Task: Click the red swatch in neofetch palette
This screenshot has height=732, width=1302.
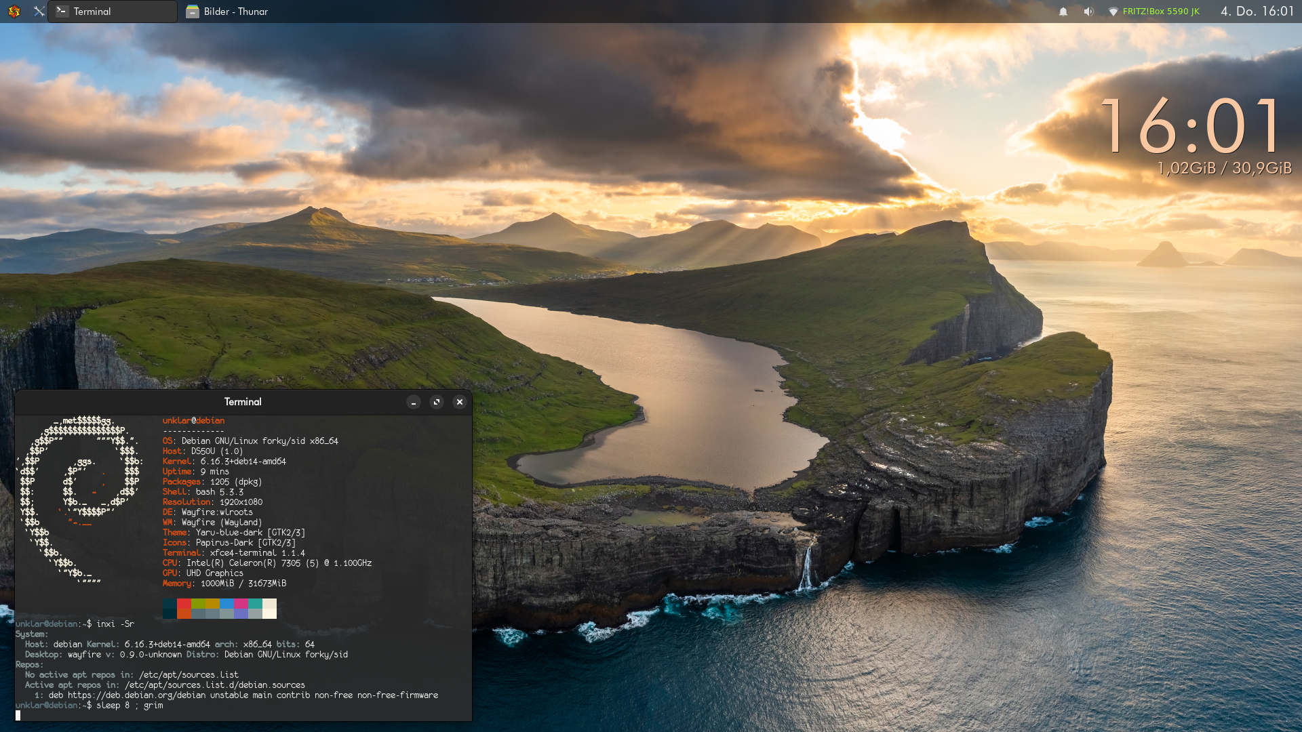Action: pos(184,603)
